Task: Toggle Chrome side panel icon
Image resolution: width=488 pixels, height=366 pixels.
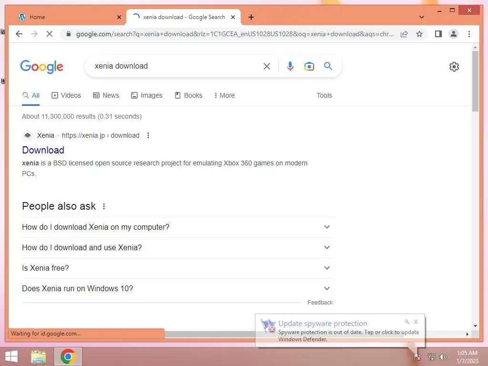Action: (x=438, y=34)
